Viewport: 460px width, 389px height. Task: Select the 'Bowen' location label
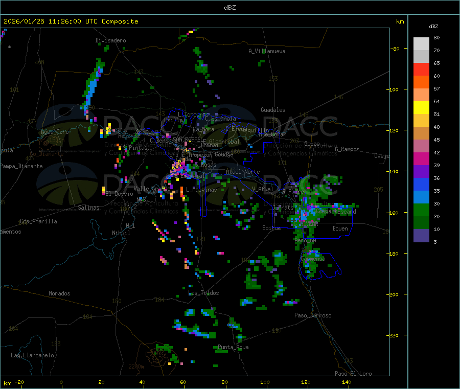pos(340,228)
